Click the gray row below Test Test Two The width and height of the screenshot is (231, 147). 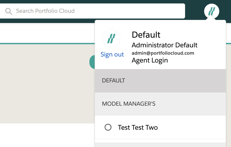coord(160,145)
